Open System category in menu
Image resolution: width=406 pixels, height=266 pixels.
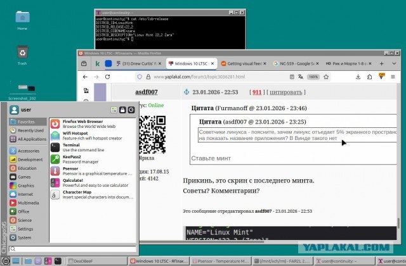click(28, 237)
